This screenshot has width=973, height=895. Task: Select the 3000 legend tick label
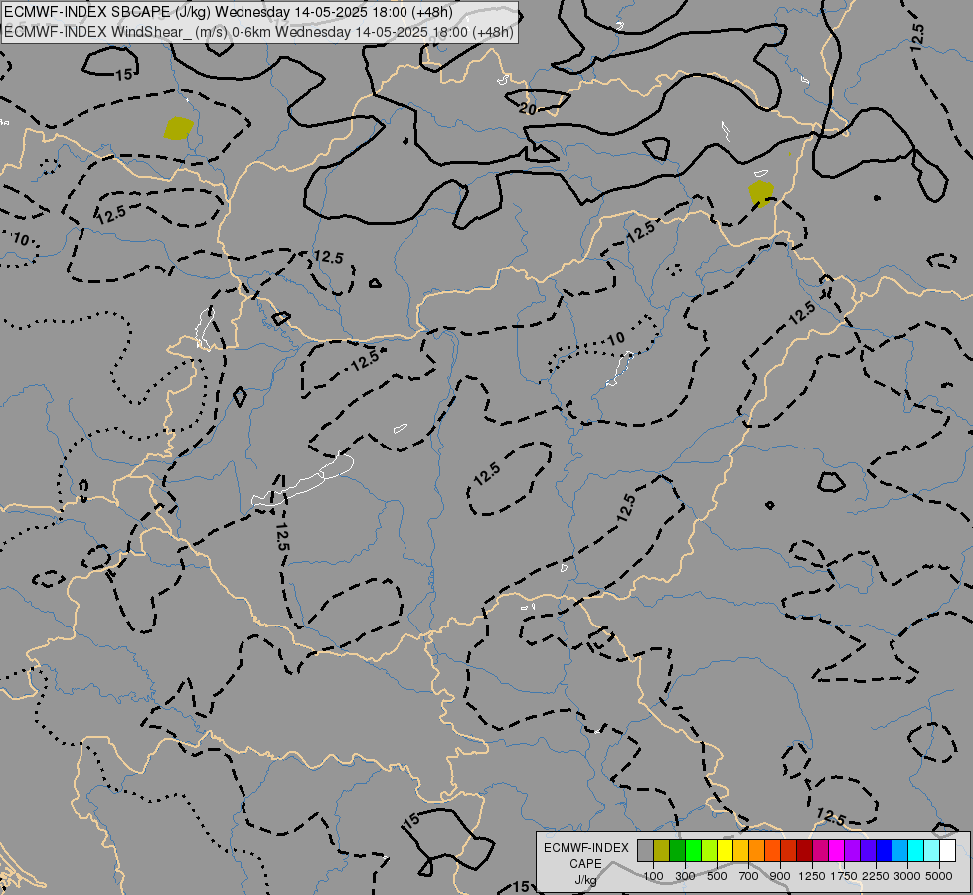(907, 876)
